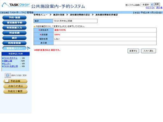Click the 入力へ戻る button
This screenshot has width=163, height=122.
coord(148,51)
